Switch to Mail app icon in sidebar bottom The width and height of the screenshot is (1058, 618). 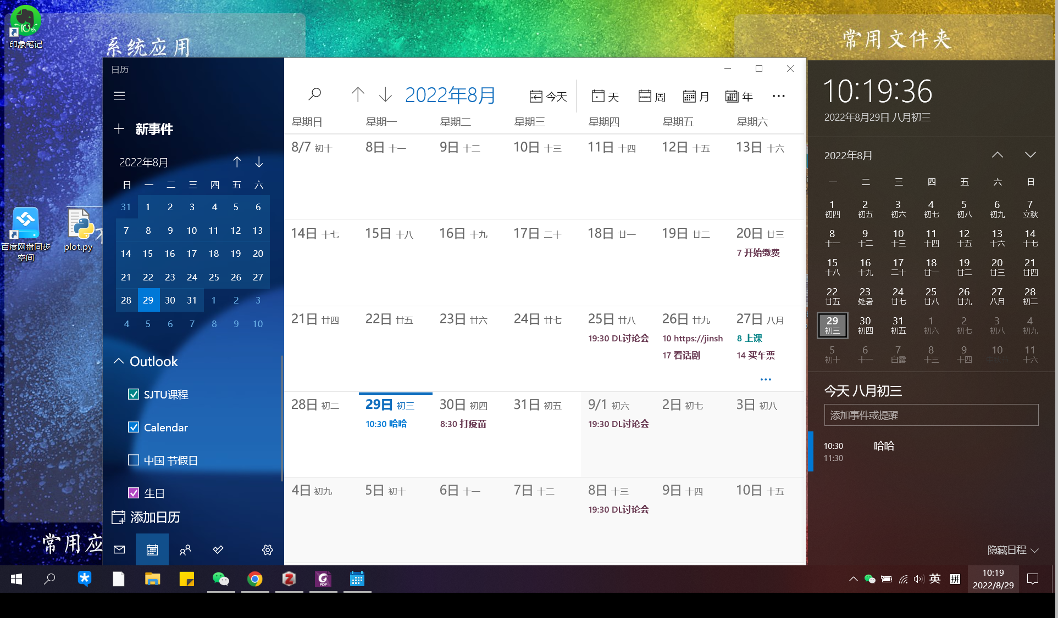(119, 549)
